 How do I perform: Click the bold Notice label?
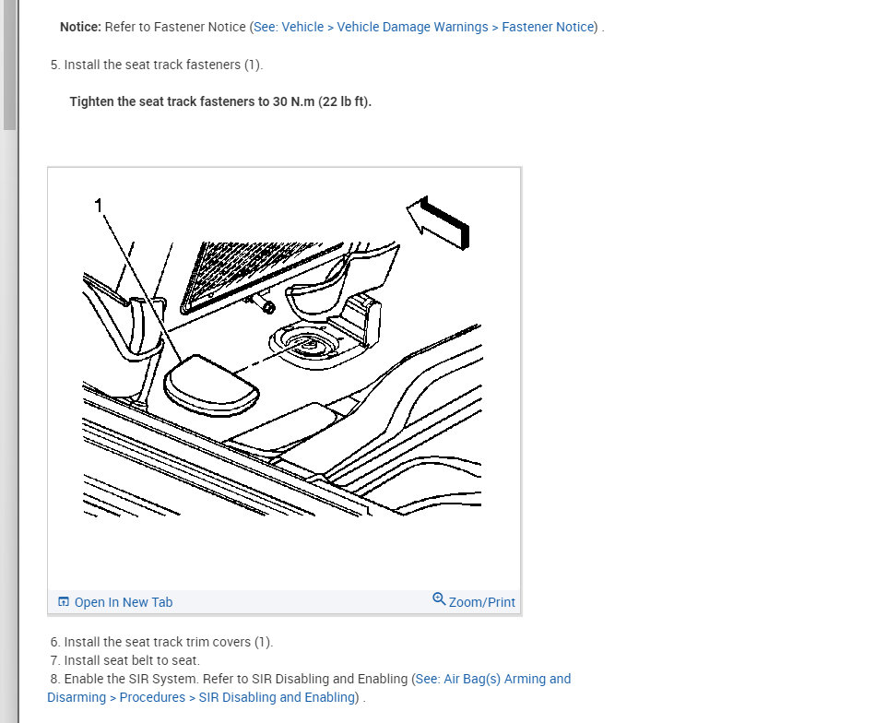[80, 27]
